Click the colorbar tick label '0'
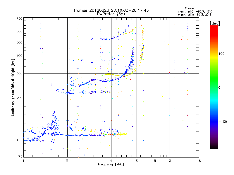The width and height of the screenshot is (234, 175). pyautogui.click(x=219, y=87)
